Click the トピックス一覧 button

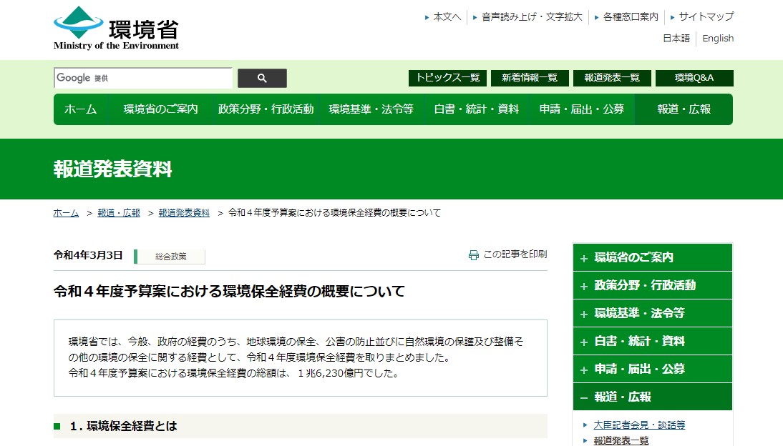click(x=447, y=78)
